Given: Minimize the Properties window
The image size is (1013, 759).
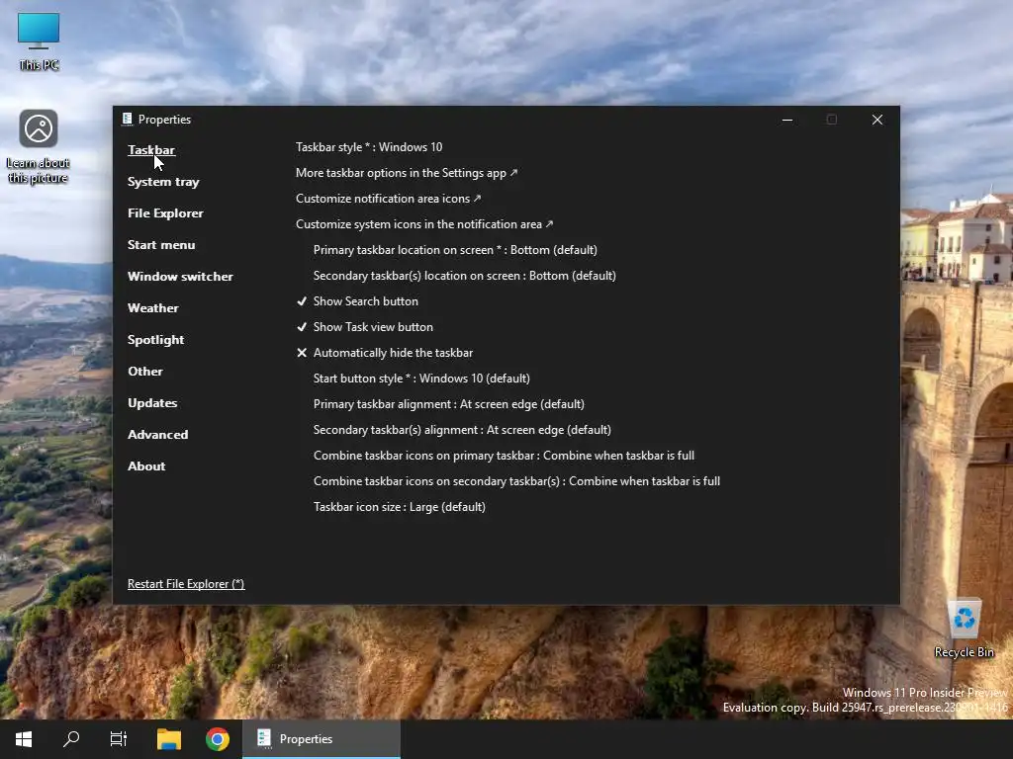Looking at the screenshot, I should point(787,120).
